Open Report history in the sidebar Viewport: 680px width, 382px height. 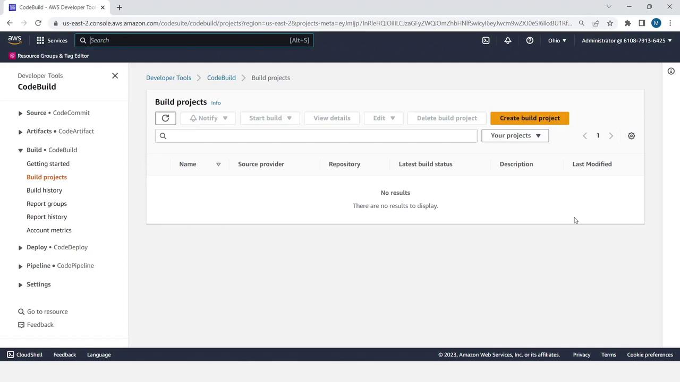[x=47, y=217]
